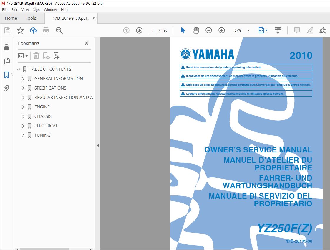Image resolution: width=330 pixels, height=250 pixels.
Task: Open the Window menu
Action: (x=50, y=10)
